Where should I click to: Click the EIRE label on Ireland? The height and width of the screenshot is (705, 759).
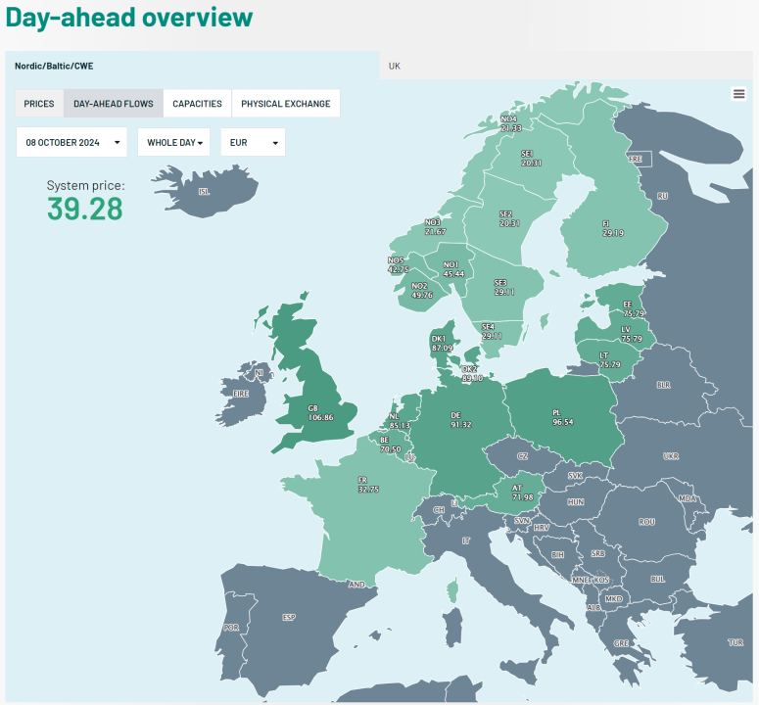(x=241, y=394)
